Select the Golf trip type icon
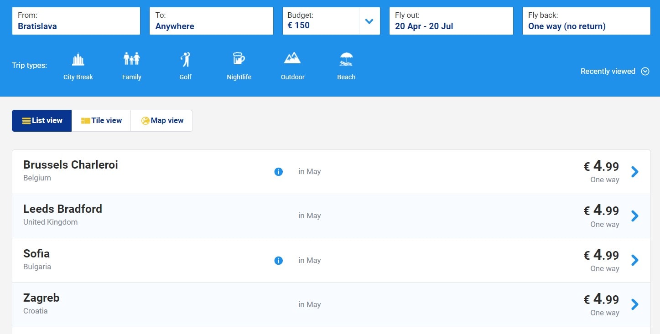The height and width of the screenshot is (334, 660). (185, 60)
